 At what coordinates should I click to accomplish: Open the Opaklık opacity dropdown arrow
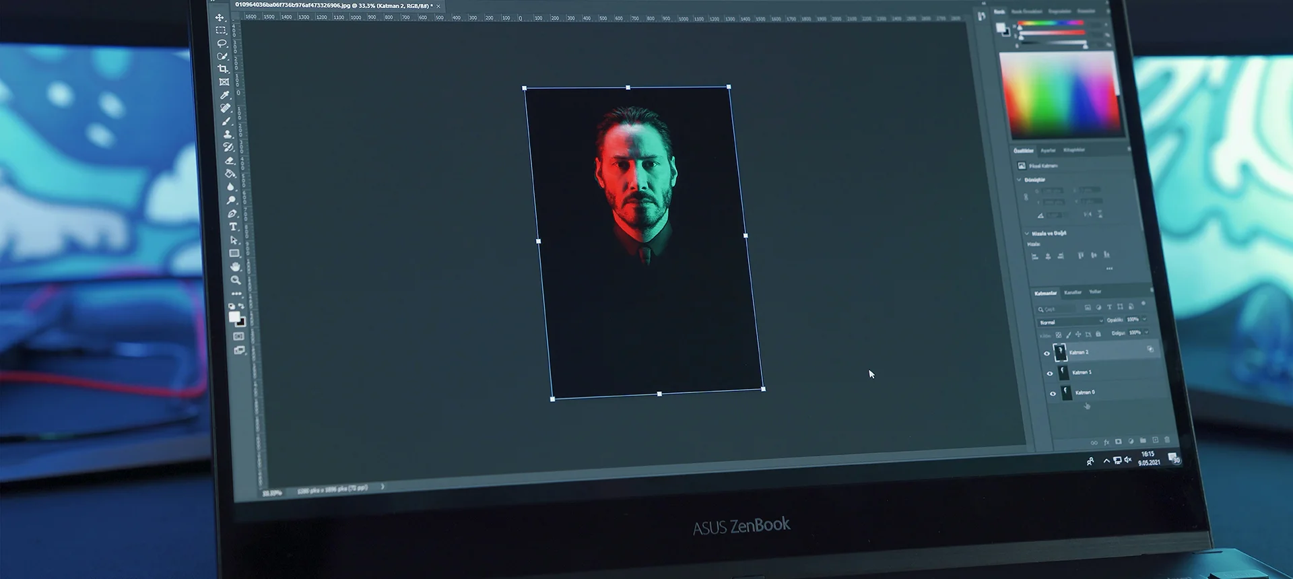[1144, 319]
